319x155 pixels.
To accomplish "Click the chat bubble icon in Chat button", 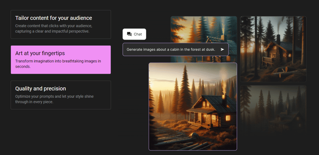I will pyautogui.click(x=129, y=34).
